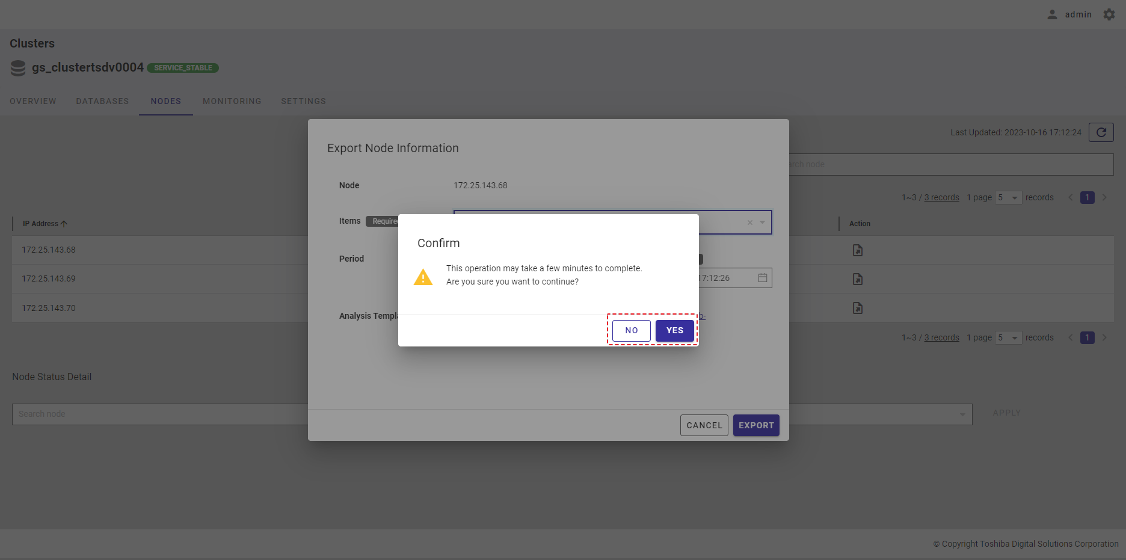Screen dimensions: 1126x560
Task: Expand the Items dropdown arrow
Action: (763, 223)
